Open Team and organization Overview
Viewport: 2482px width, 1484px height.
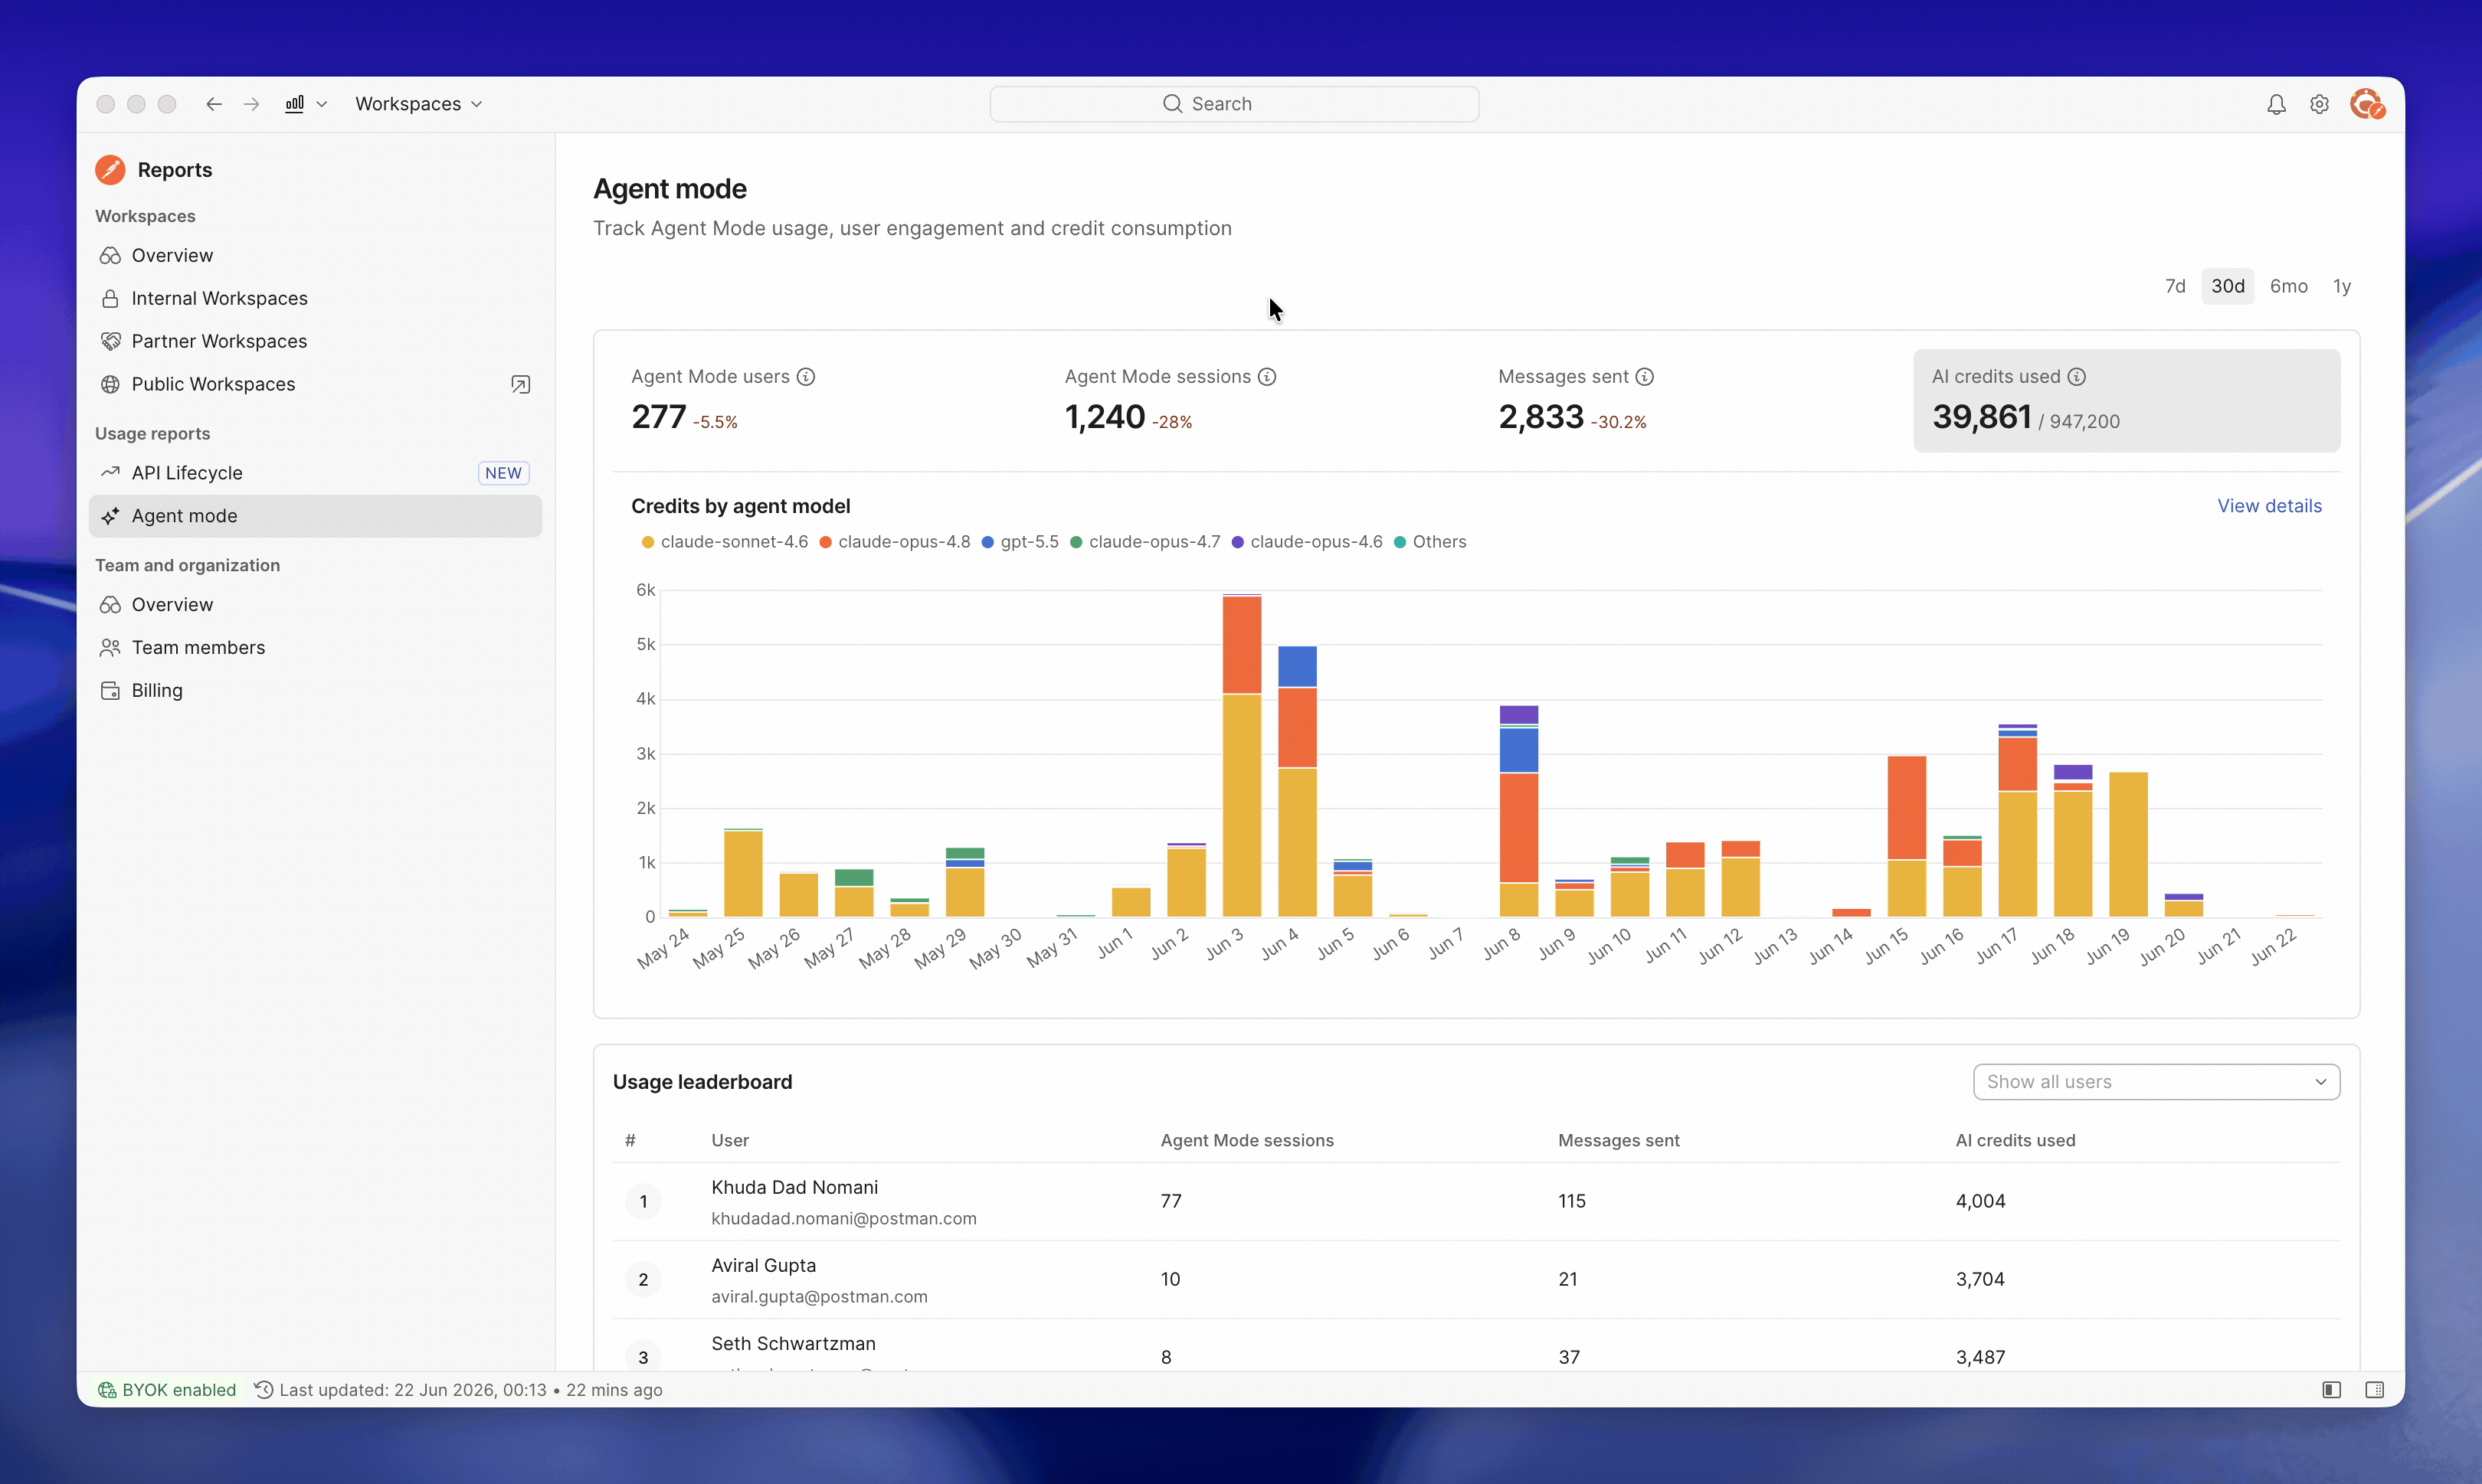[x=315, y=604]
